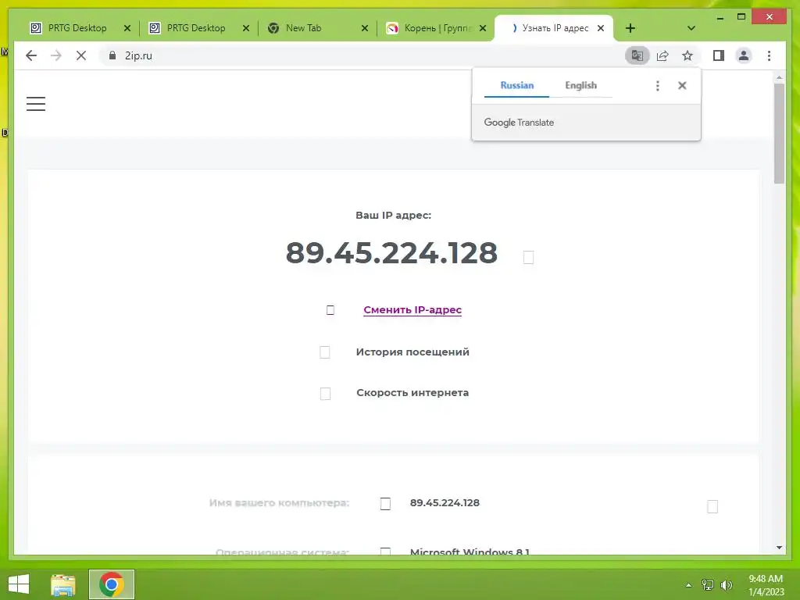Open Chrome's three-dot menu
The width and height of the screenshot is (800, 600).
(769, 55)
